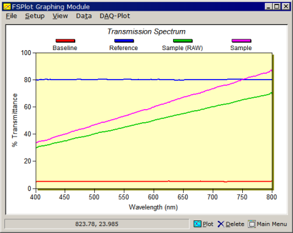Click the Delete button label

(235, 224)
